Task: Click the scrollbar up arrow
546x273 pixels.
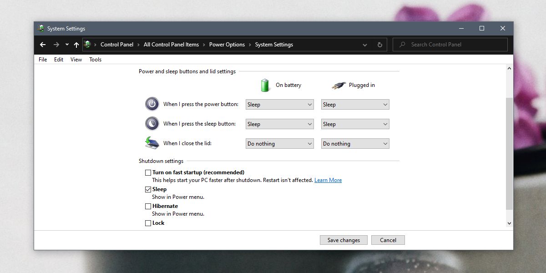Action: (509, 68)
